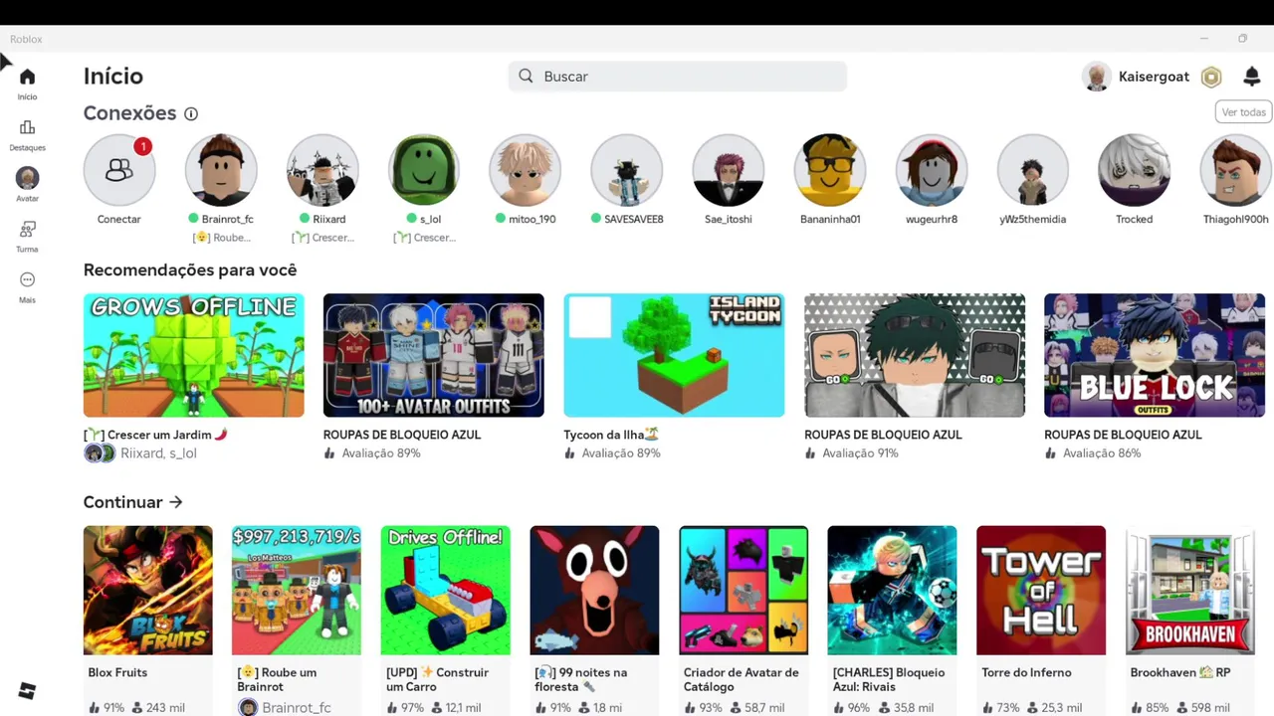The image size is (1274, 716).
Task: Click the Buscar search field
Action: [678, 77]
